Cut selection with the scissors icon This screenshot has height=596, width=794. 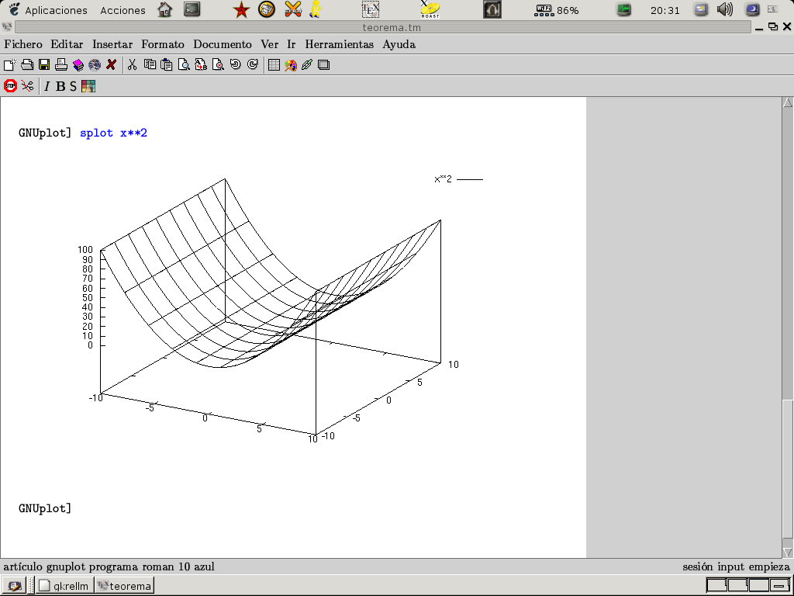132,65
